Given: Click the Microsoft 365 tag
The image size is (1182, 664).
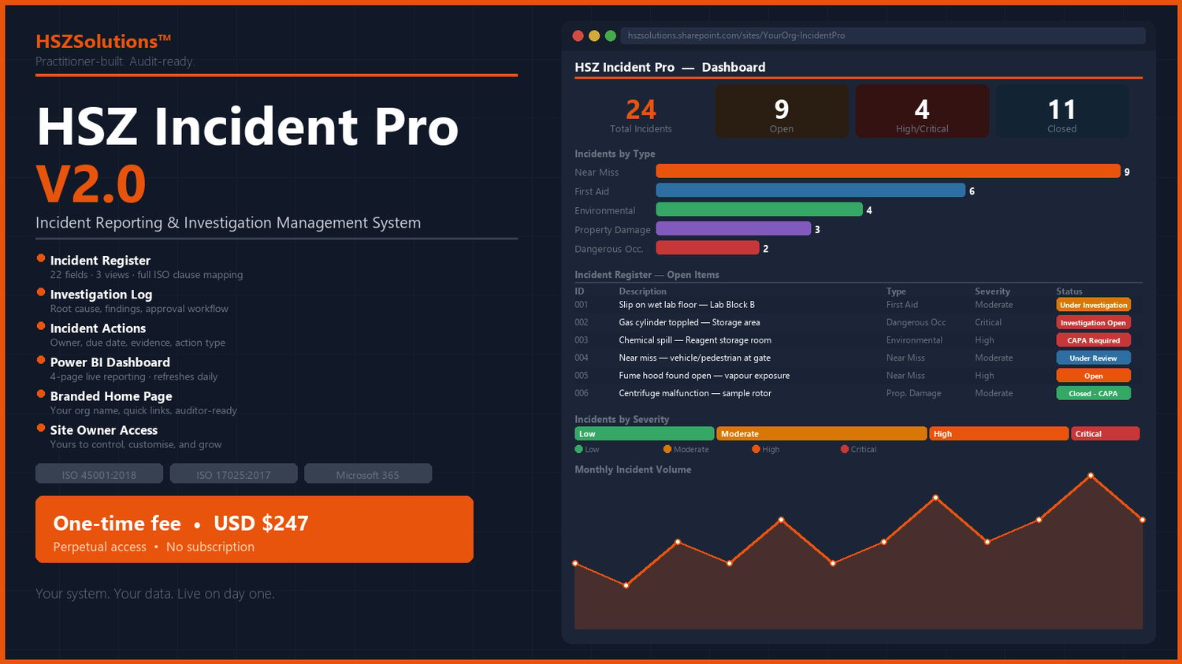Looking at the screenshot, I should 368,474.
